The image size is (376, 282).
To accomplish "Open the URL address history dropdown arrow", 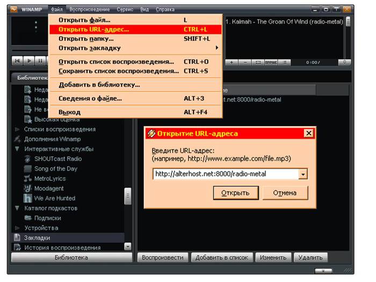I will (303, 174).
